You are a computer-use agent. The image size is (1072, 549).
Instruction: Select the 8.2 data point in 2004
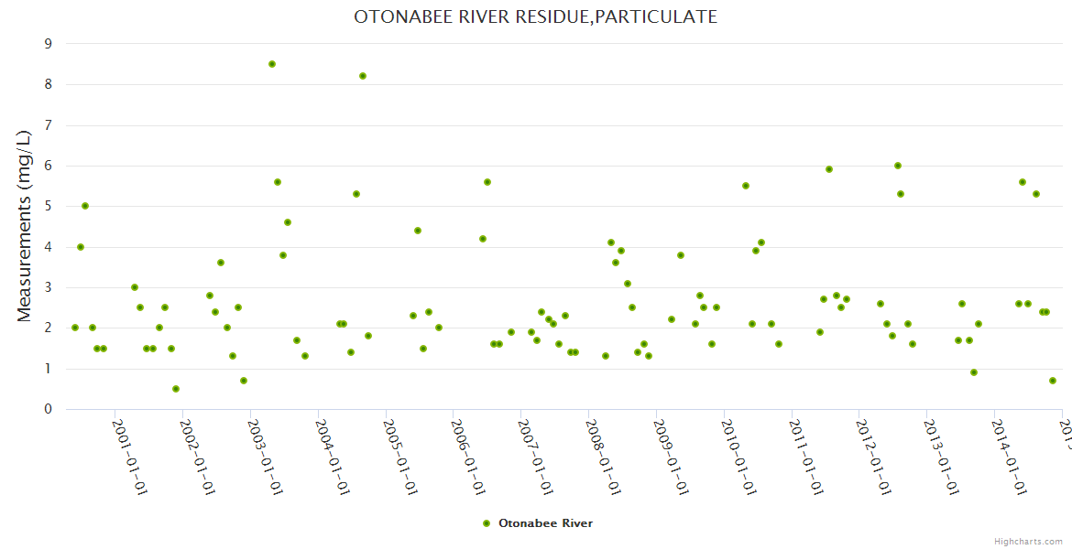coord(363,76)
